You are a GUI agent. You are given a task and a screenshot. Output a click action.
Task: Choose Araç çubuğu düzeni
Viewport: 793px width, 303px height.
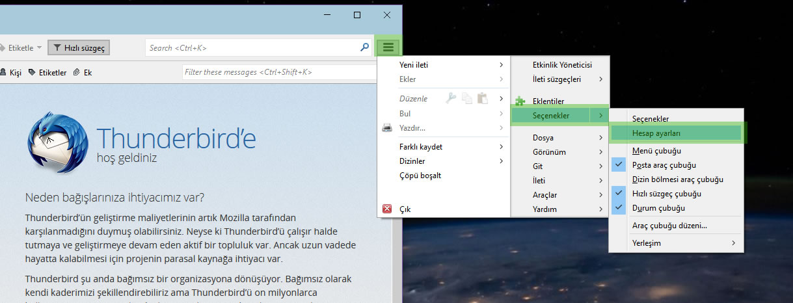pos(675,226)
